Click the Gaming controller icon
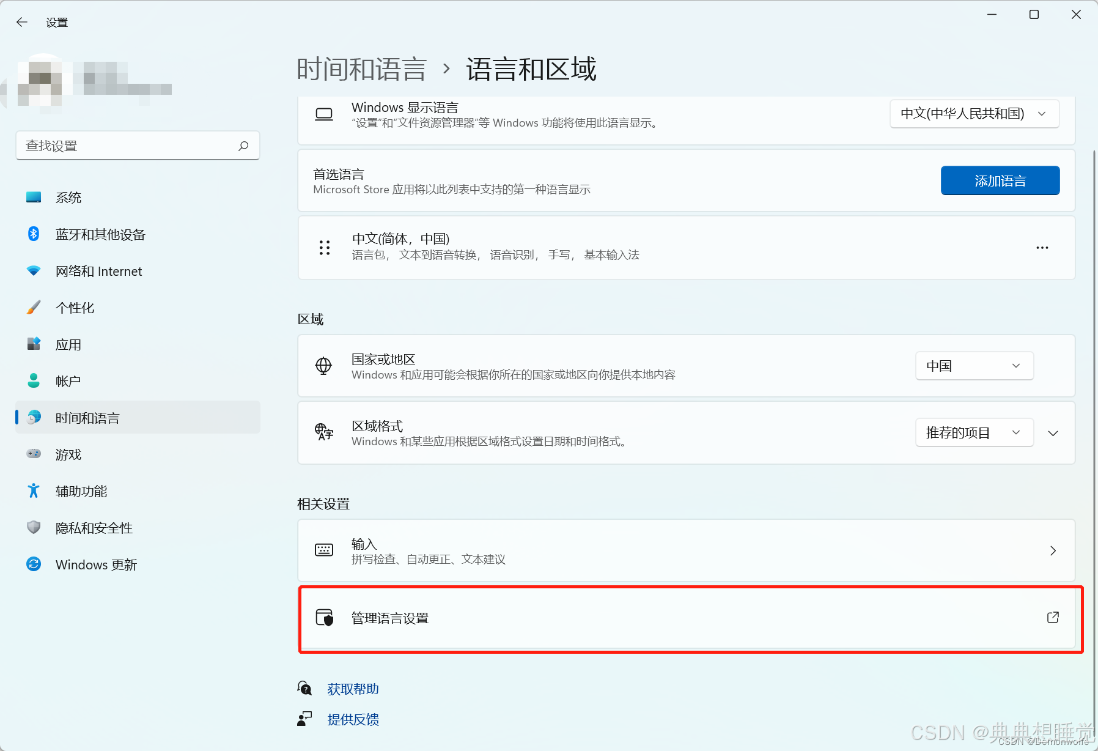1098x751 pixels. tap(34, 454)
